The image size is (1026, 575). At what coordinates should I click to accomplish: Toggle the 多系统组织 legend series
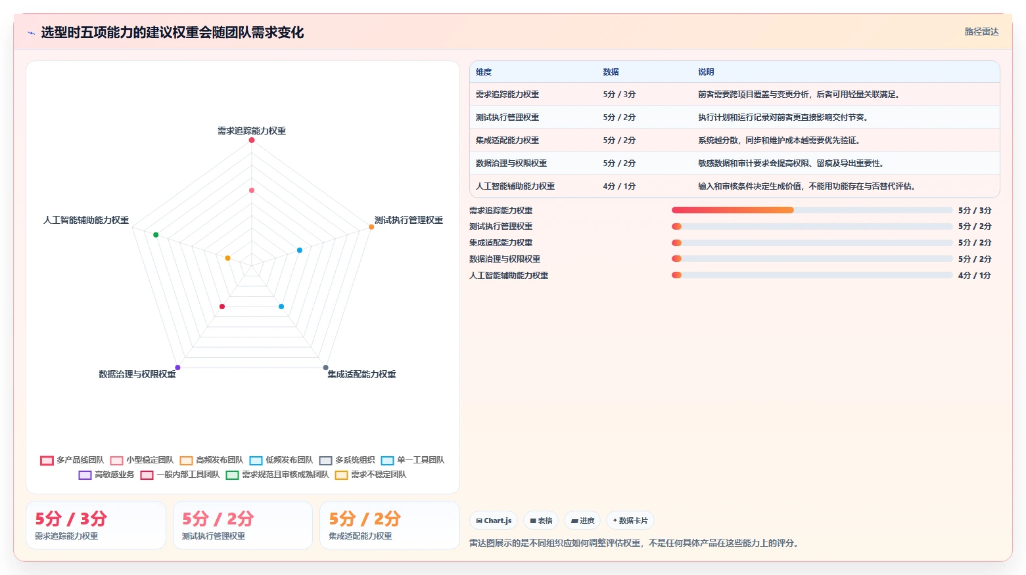pyautogui.click(x=347, y=460)
